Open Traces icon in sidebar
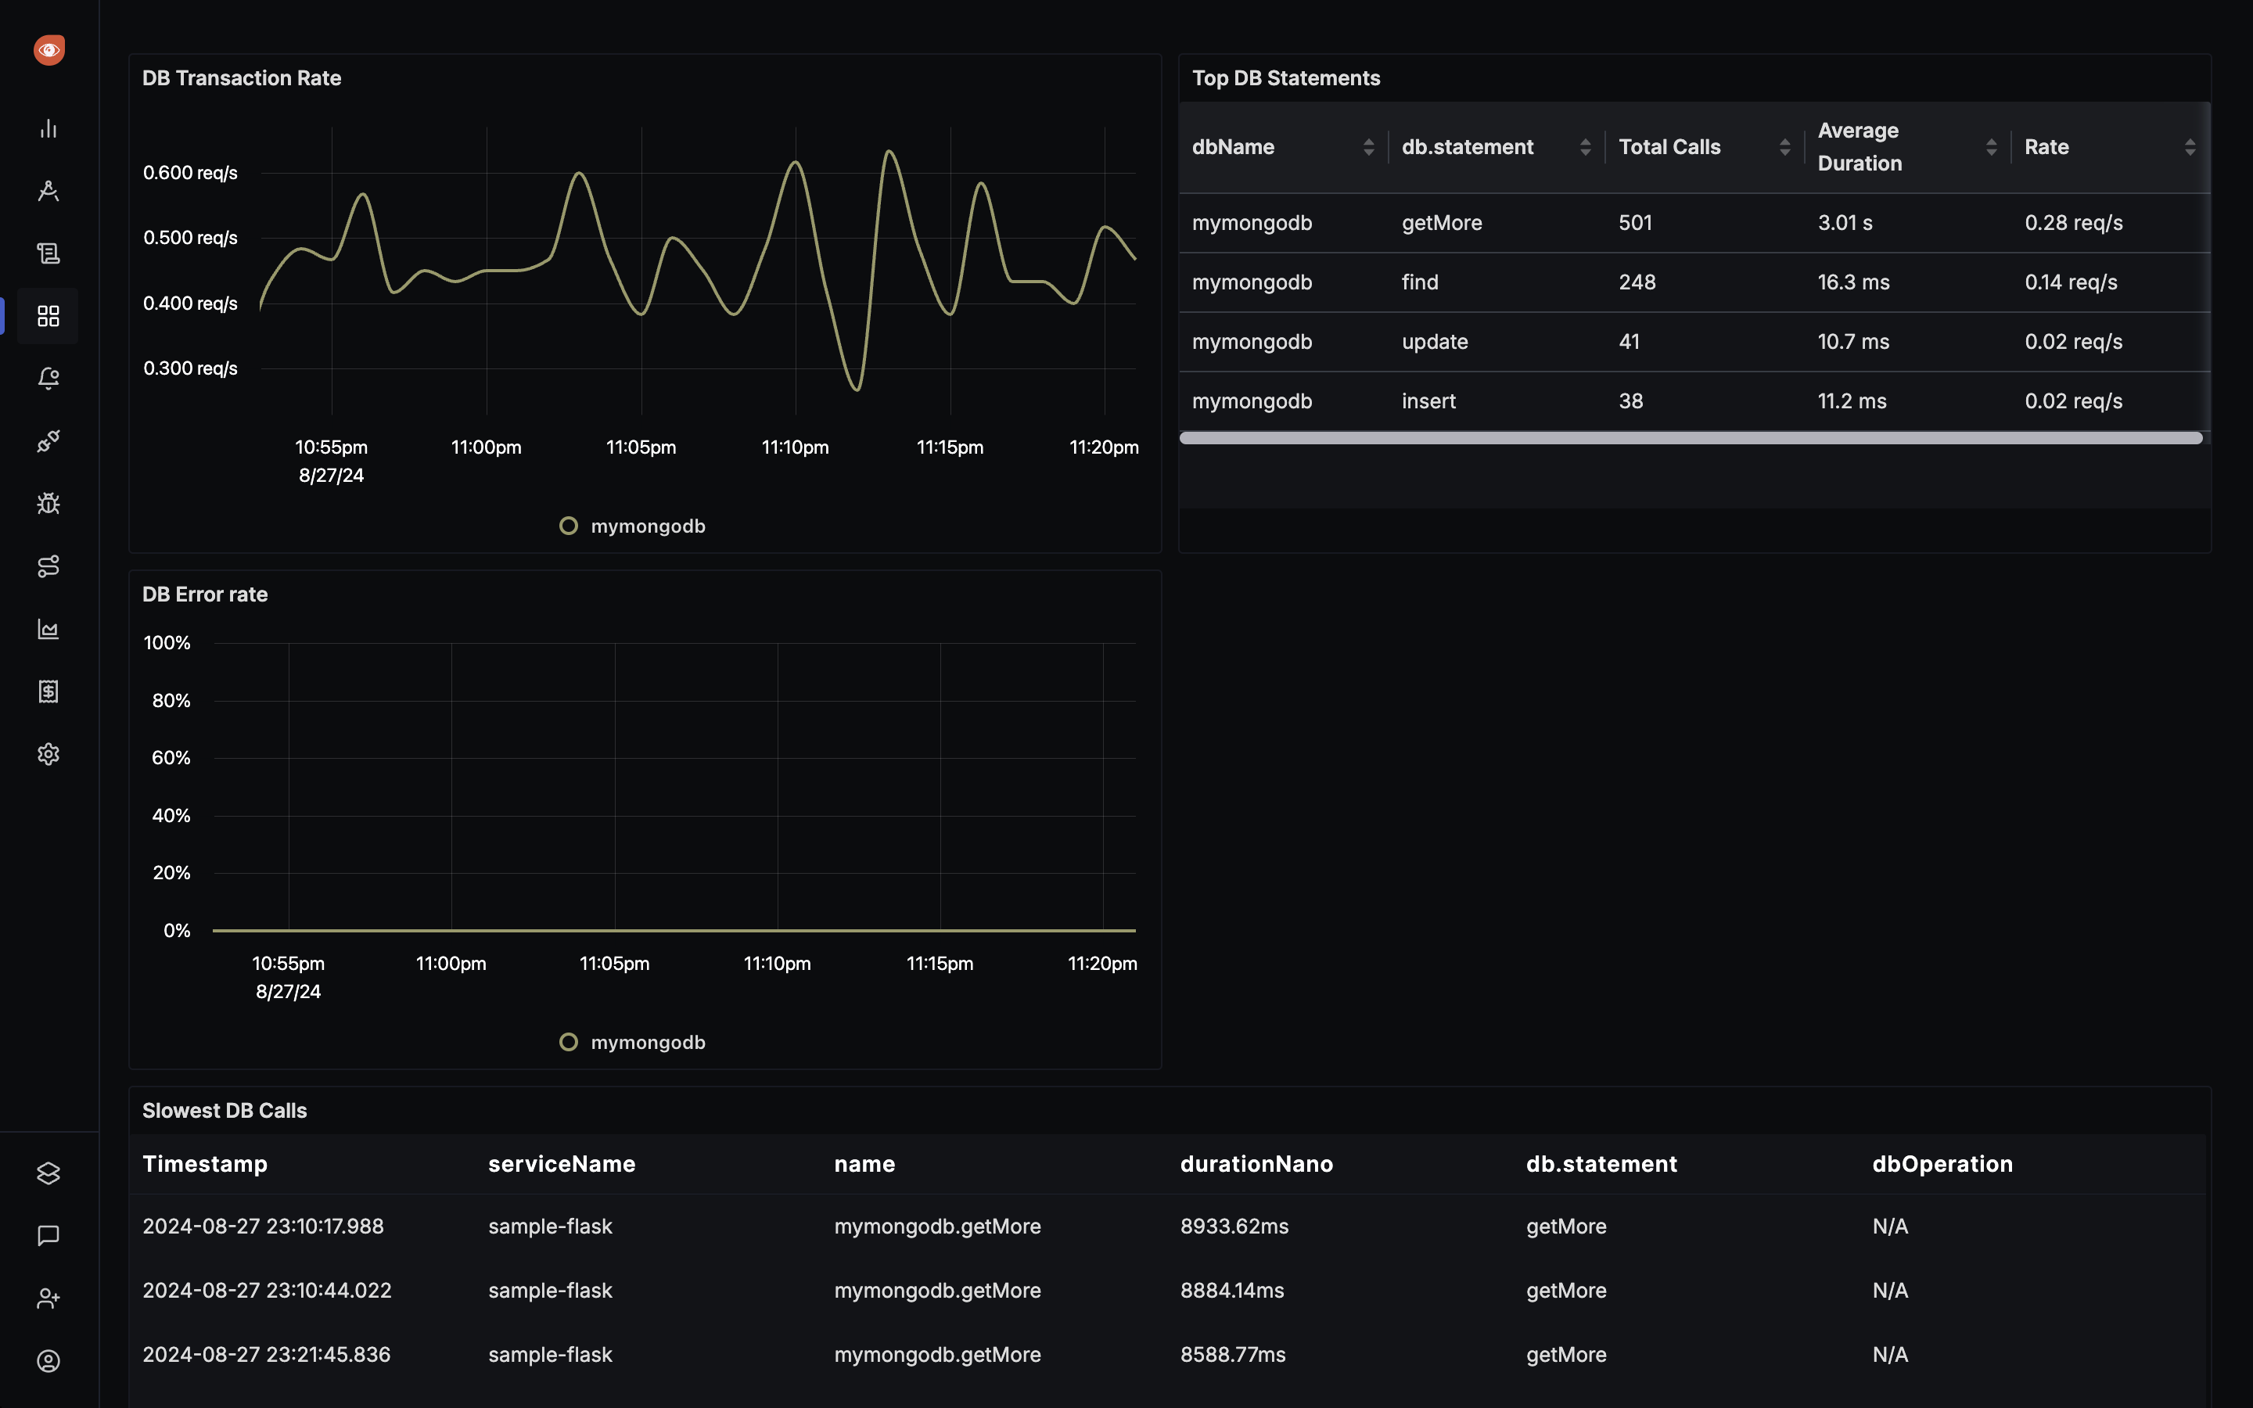 pyautogui.click(x=49, y=191)
